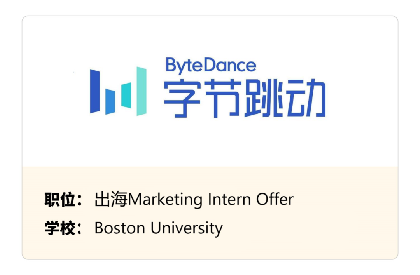Click the word Marketing
The height and width of the screenshot is (275, 420).
165,200
